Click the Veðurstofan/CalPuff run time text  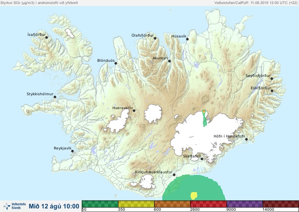click(x=256, y=3)
